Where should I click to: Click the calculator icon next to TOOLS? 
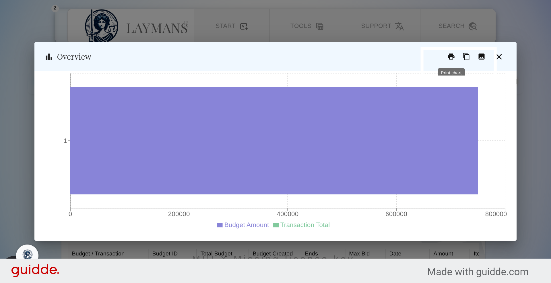(320, 26)
